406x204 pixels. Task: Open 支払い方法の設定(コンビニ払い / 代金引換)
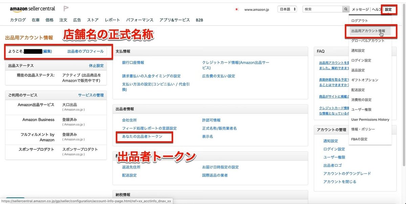click(x=156, y=87)
